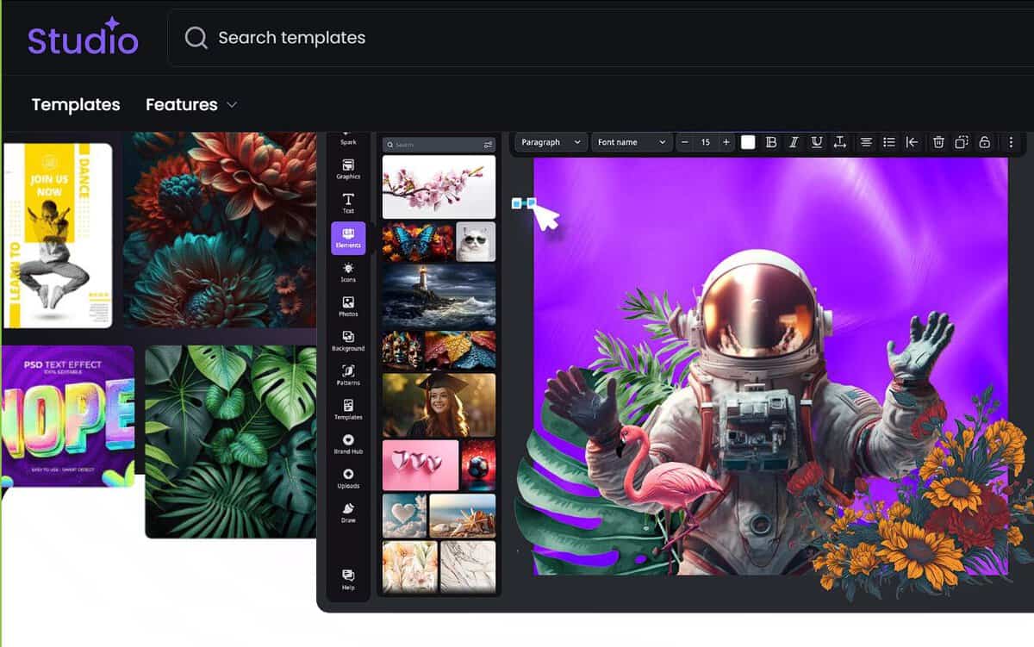This screenshot has width=1034, height=647.
Task: Delete element with trash icon
Action: click(939, 142)
